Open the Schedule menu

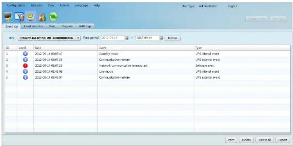click(x=37, y=6)
